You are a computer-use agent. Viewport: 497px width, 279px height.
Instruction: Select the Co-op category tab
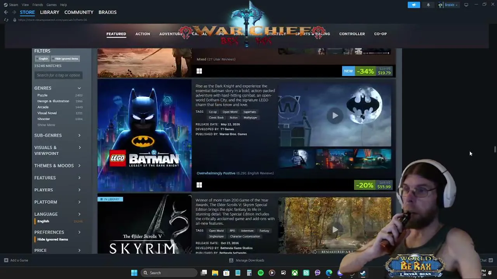381,34
